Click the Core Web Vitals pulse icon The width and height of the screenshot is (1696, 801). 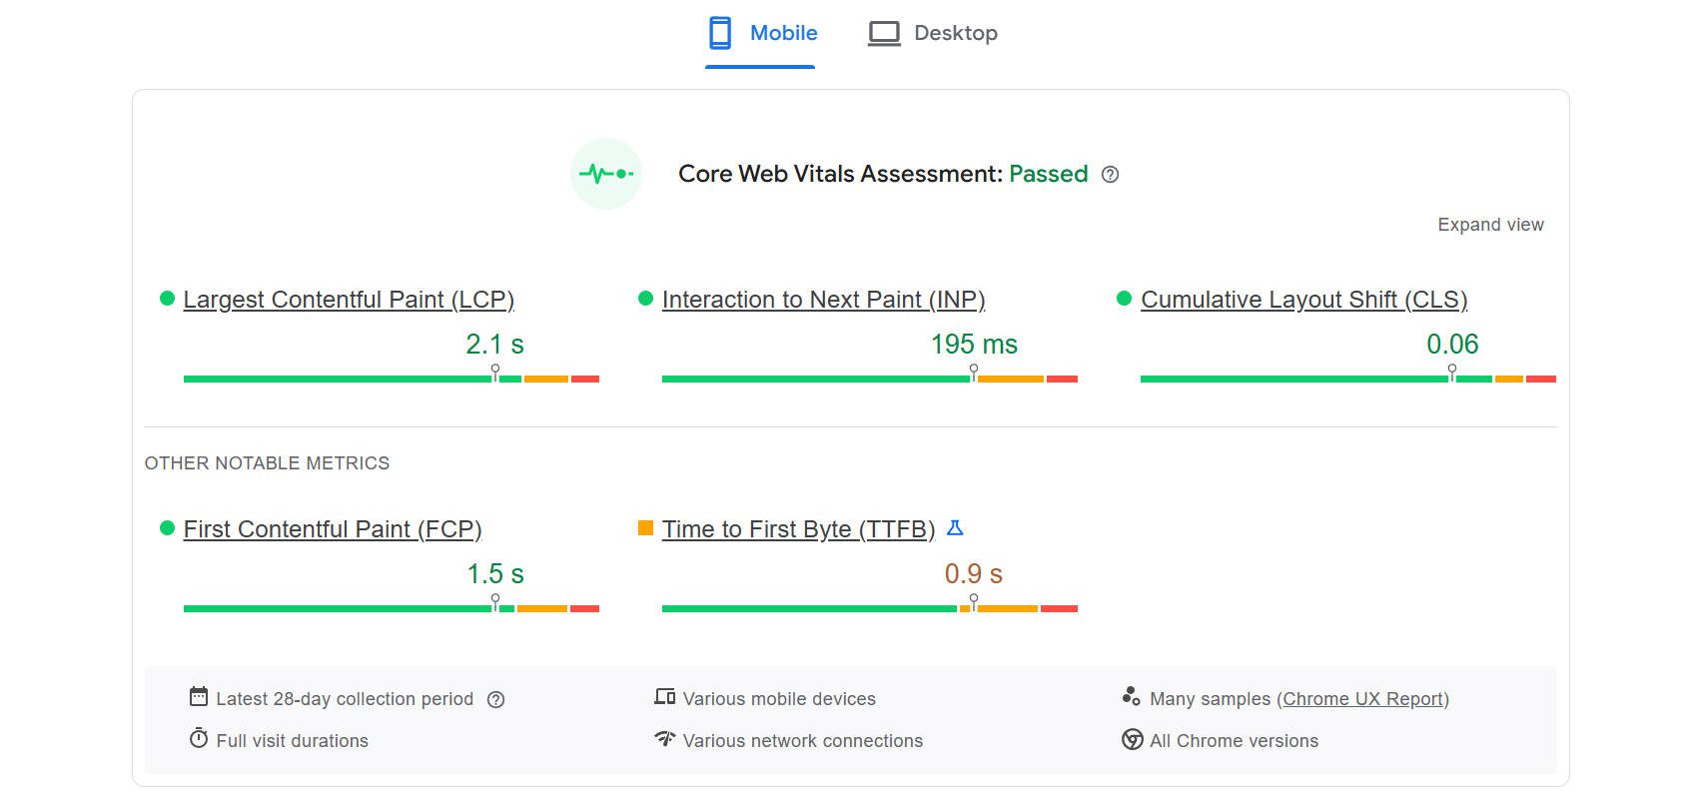tap(605, 174)
